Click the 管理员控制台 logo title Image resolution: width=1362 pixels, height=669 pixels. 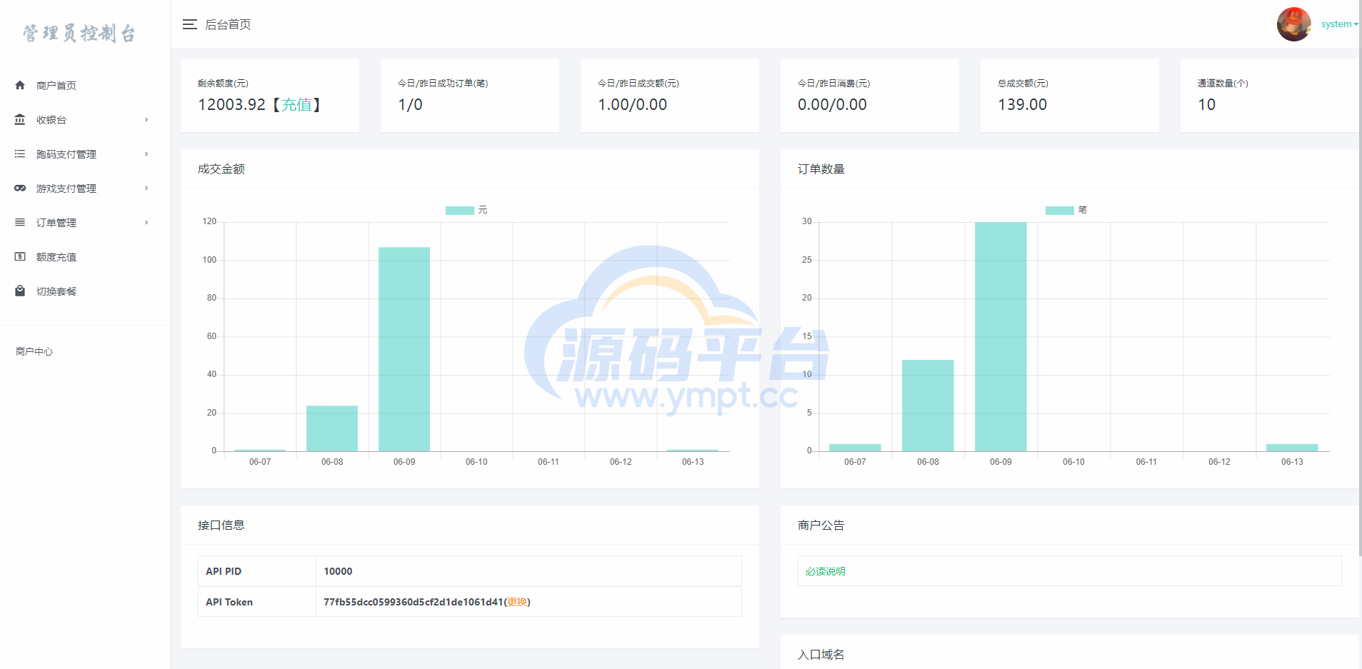coord(79,33)
